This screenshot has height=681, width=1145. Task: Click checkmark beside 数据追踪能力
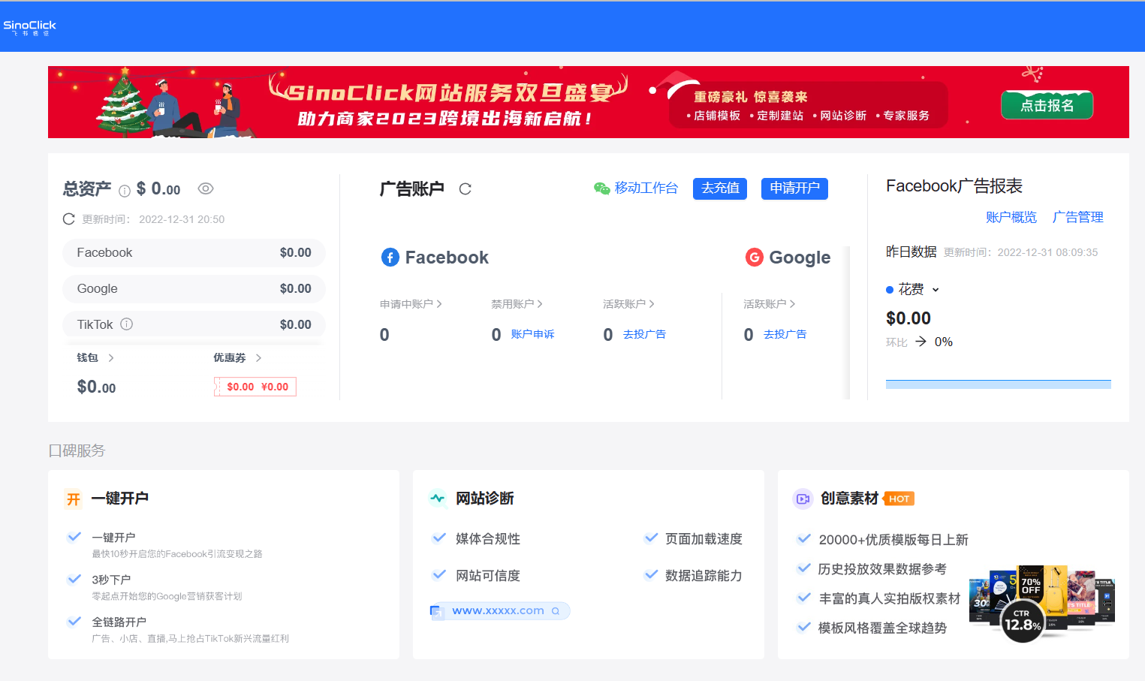point(651,574)
